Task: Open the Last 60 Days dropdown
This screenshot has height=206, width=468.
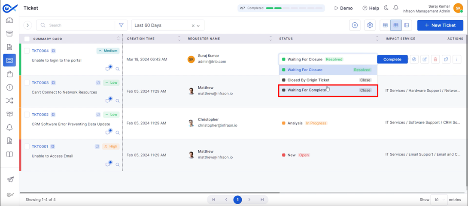Action: pyautogui.click(x=167, y=25)
